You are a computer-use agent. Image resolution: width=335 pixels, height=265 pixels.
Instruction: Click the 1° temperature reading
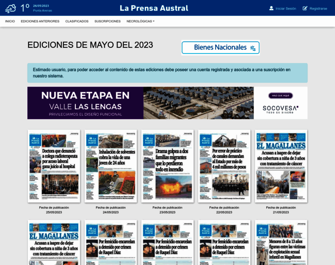click(25, 8)
